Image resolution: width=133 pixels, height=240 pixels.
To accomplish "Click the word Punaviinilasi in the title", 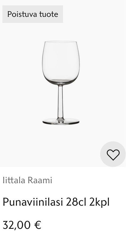I will coord(33,202).
